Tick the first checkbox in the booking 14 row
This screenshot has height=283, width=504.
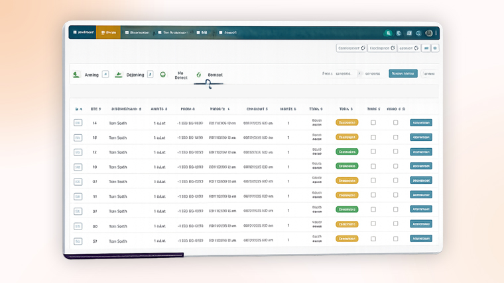pyautogui.click(x=373, y=123)
